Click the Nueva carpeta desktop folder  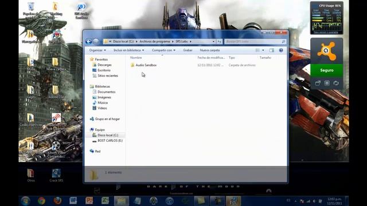click(56, 64)
